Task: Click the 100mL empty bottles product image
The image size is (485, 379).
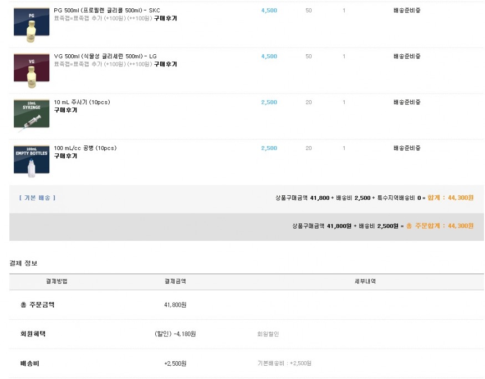Action: tap(32, 162)
